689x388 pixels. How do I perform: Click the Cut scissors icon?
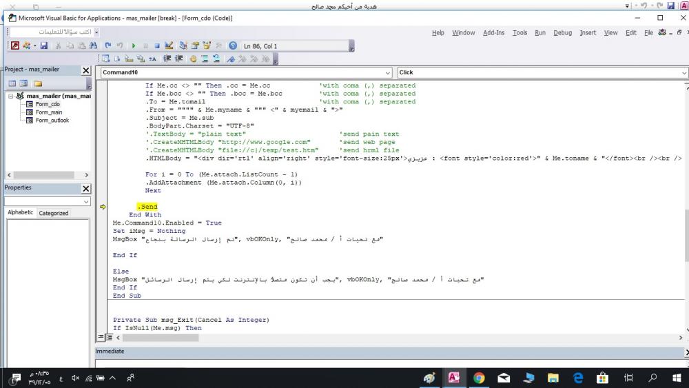58,45
